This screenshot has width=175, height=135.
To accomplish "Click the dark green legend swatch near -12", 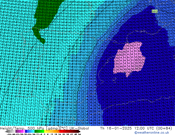I will click(36, 131).
